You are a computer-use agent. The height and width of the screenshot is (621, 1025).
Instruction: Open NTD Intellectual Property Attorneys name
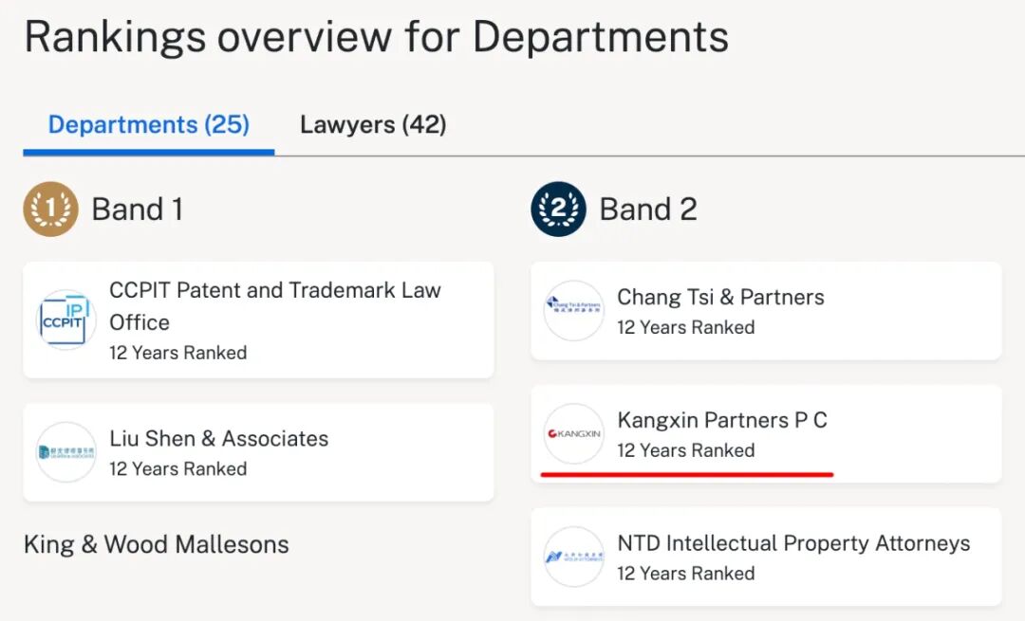point(793,543)
